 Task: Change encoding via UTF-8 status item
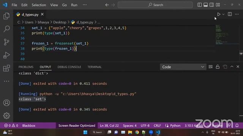click(x=145, y=125)
